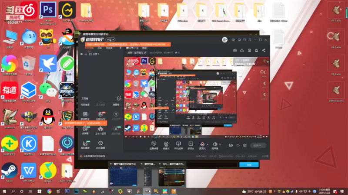Screen dimensions: 348x195
Task: Open Windows taskbar search
Action: (x=13, y=192)
